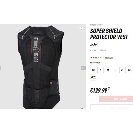Viewport: 133px width, 133px height.
Task: Click the price footnote superscript 1
Action: 109,89
